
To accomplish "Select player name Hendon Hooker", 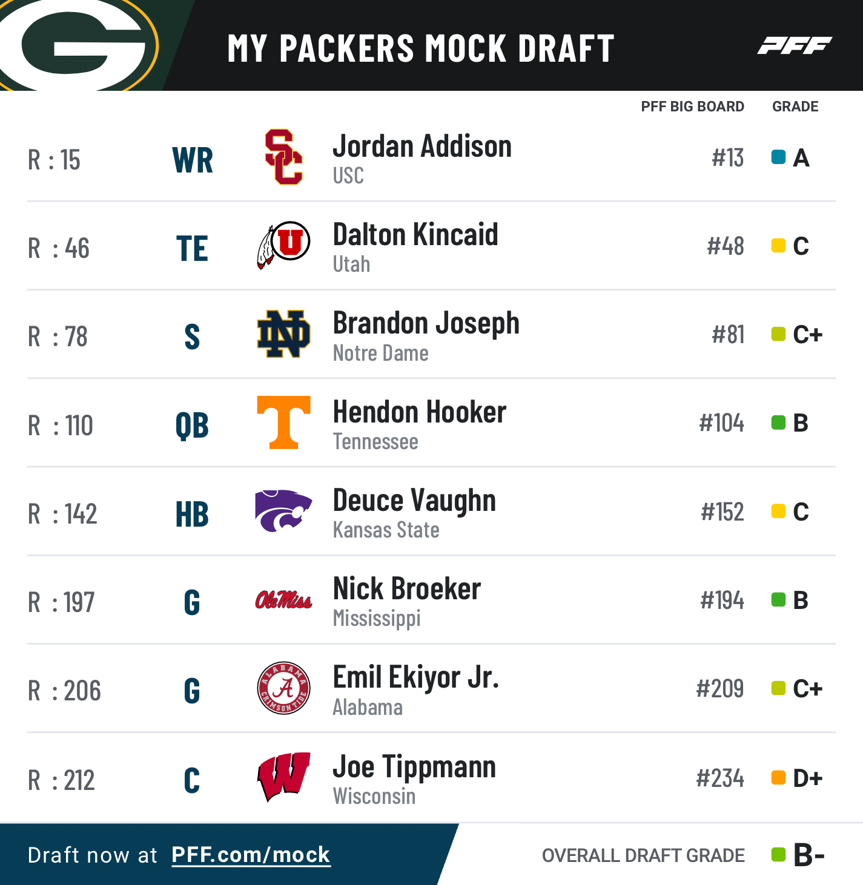I will tap(419, 412).
